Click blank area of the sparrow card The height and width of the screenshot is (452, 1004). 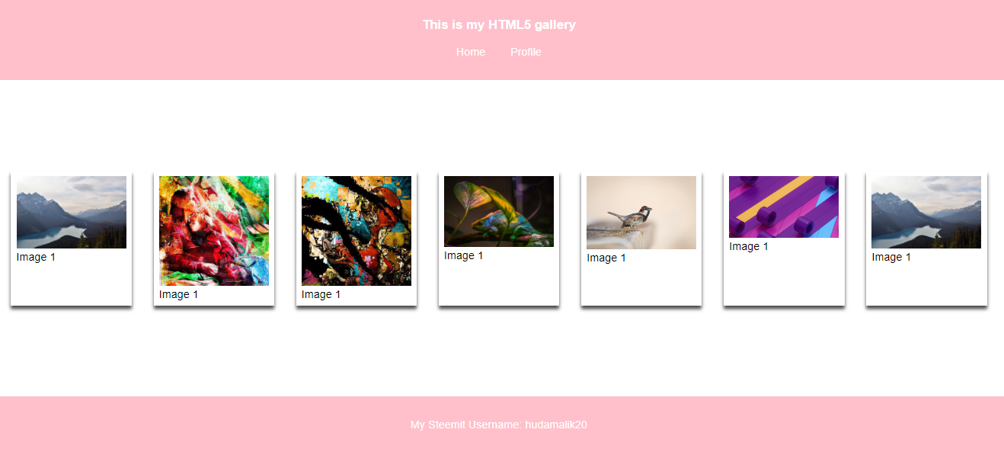click(641, 285)
